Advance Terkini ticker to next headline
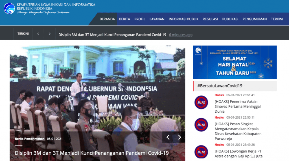This screenshot has height=161, width=289. tap(50, 34)
